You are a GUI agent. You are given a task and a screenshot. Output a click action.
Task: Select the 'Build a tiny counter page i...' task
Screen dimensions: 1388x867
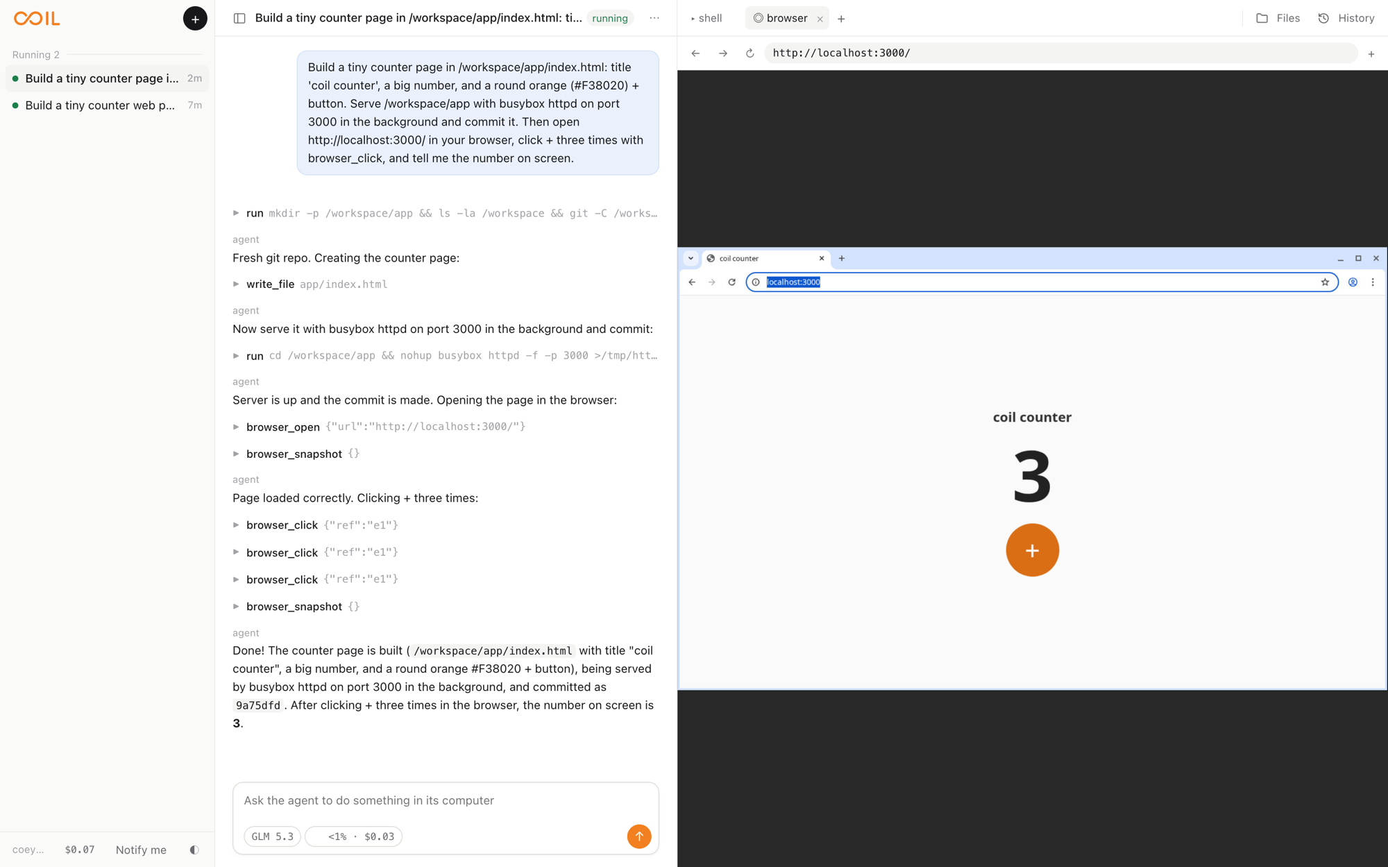pos(107,78)
